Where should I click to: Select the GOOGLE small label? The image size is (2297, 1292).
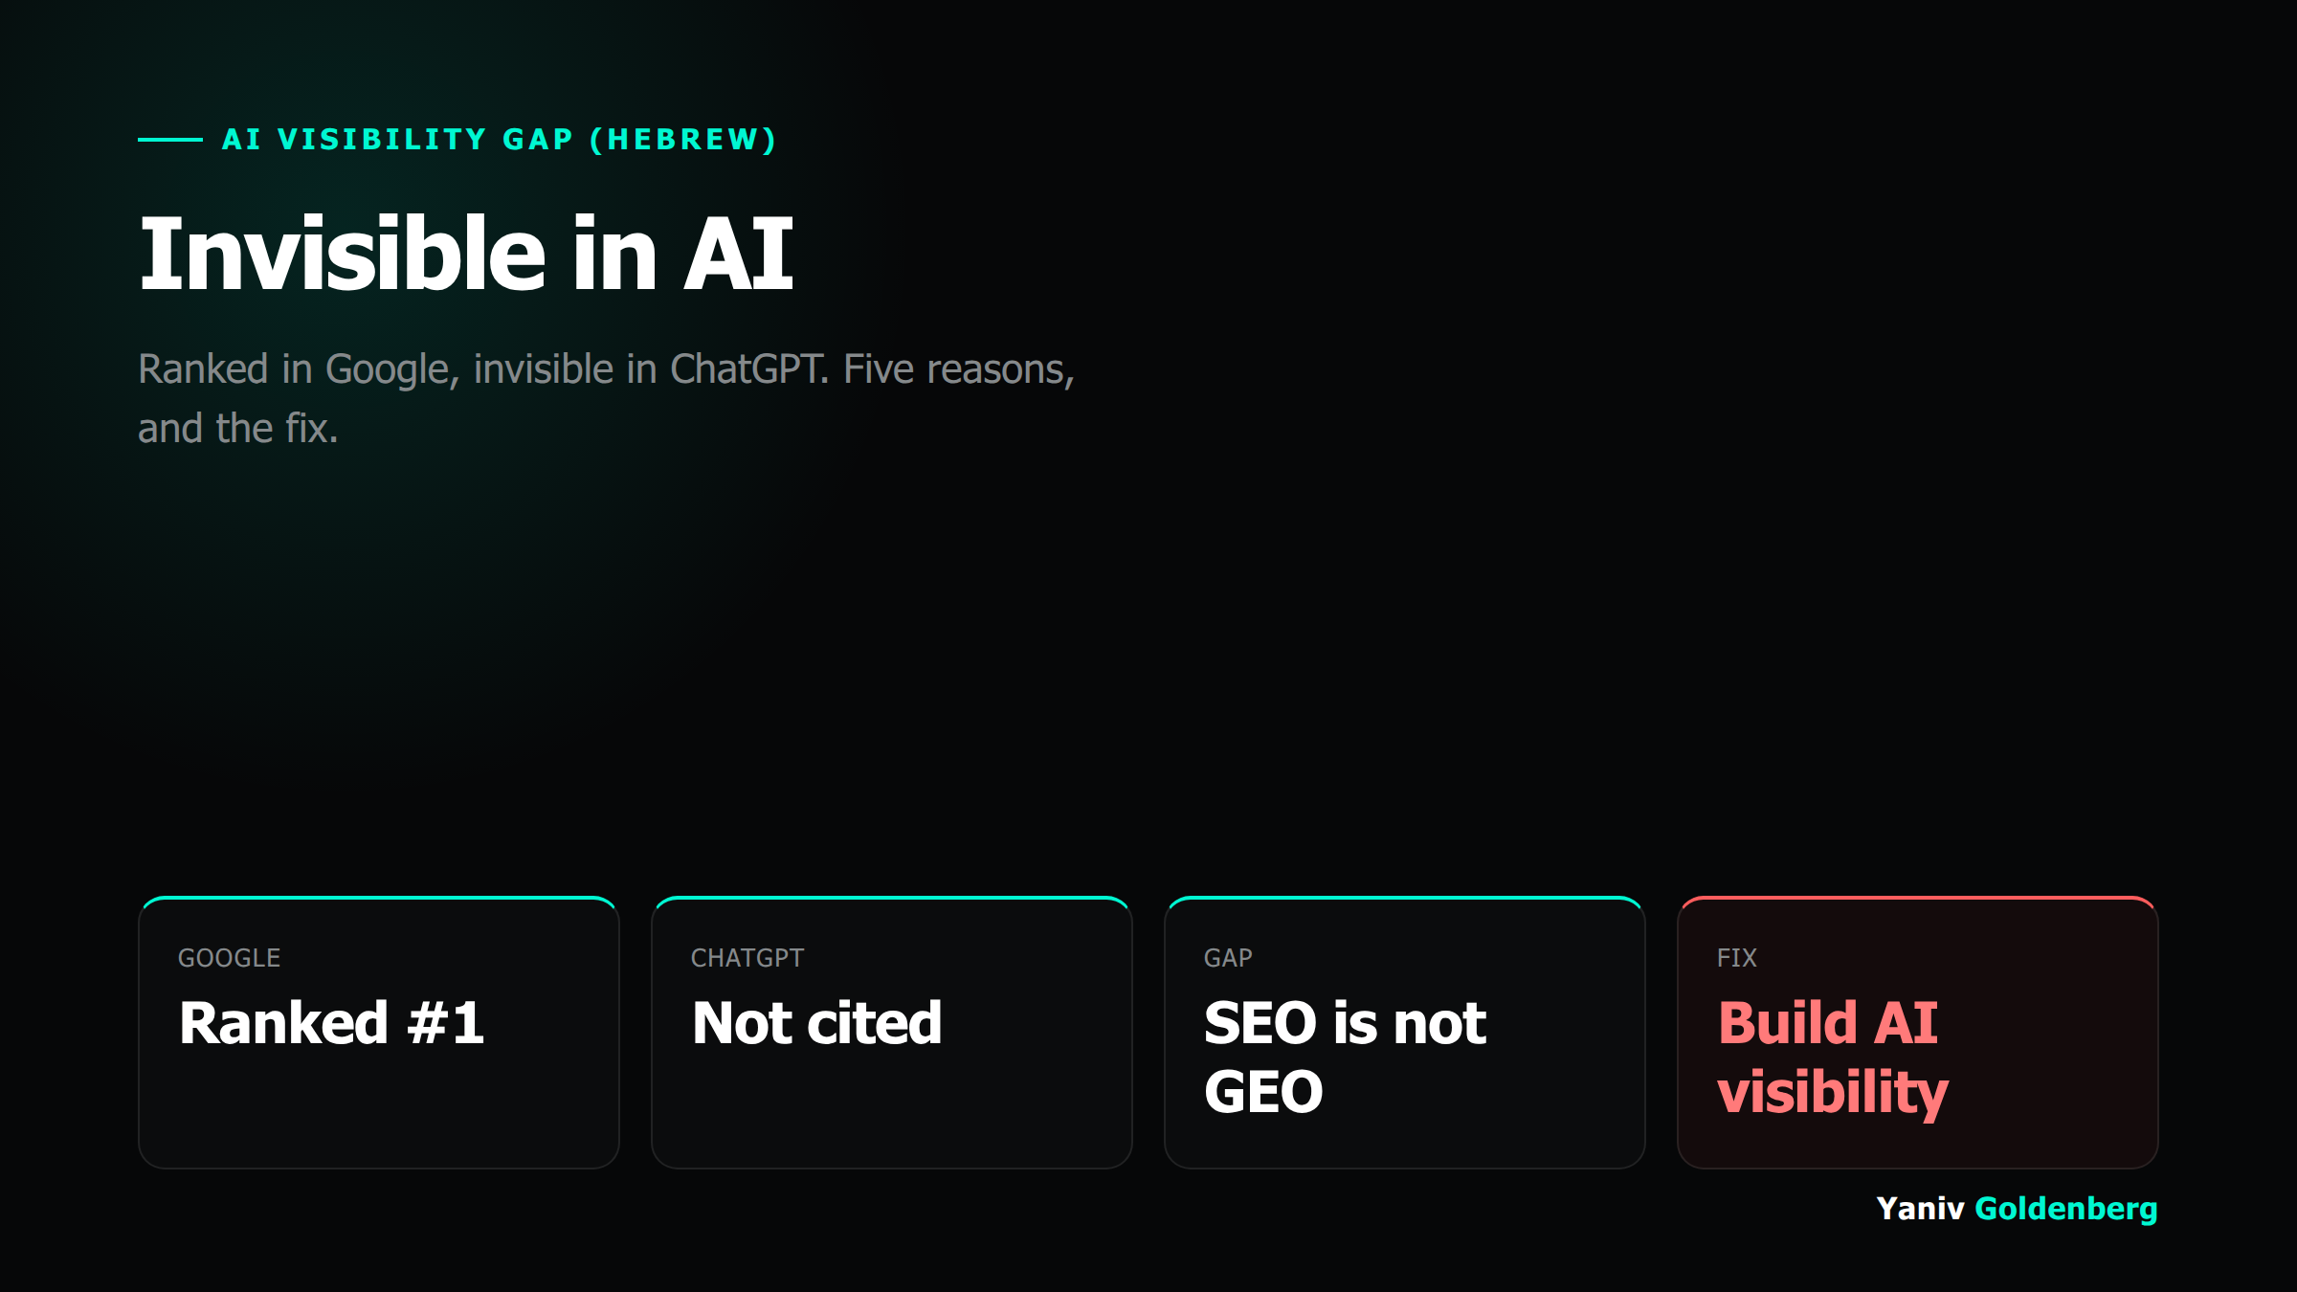[230, 958]
